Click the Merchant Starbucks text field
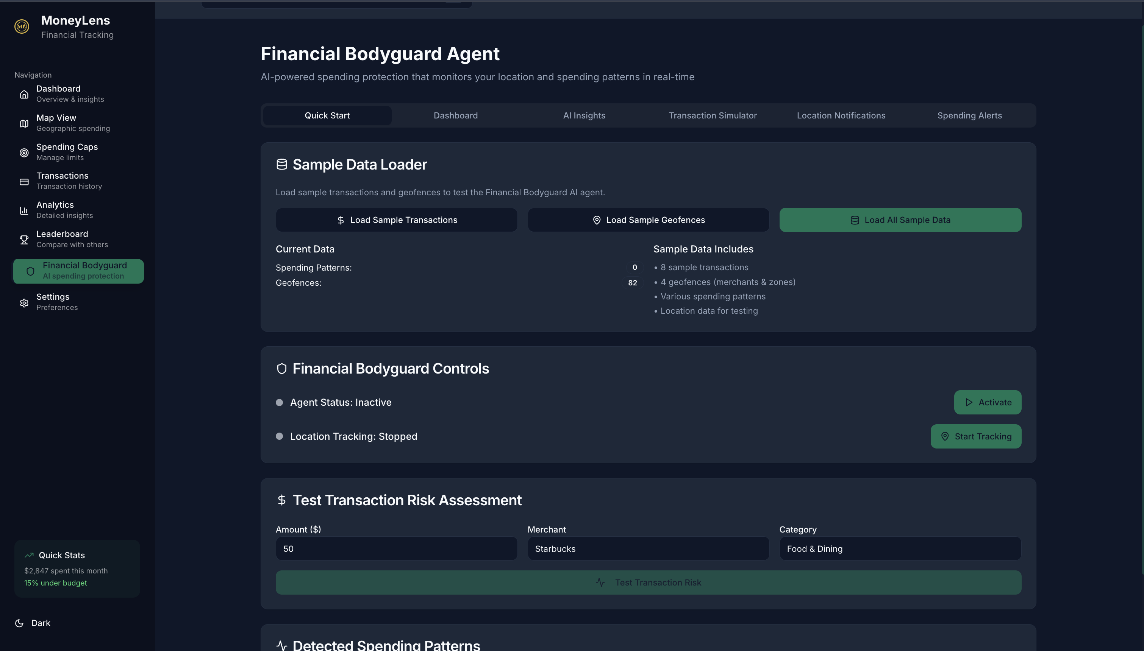The width and height of the screenshot is (1144, 651). point(648,548)
